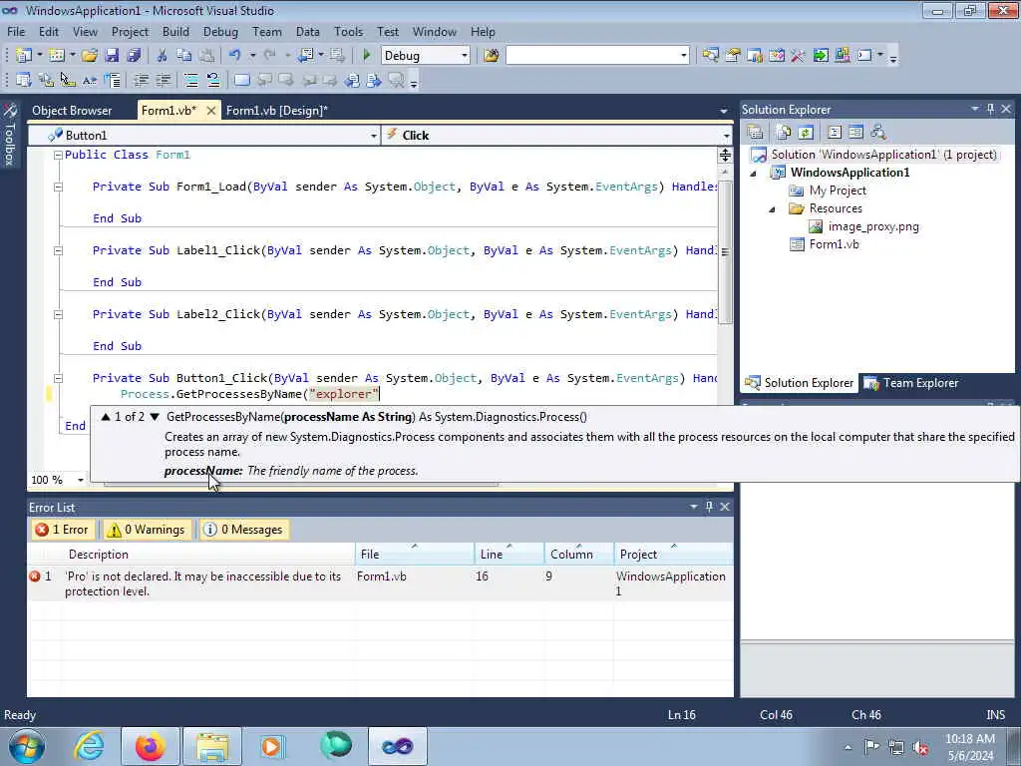This screenshot has height=766, width=1021.
Task: Open the Tools menu
Action: coord(348,32)
